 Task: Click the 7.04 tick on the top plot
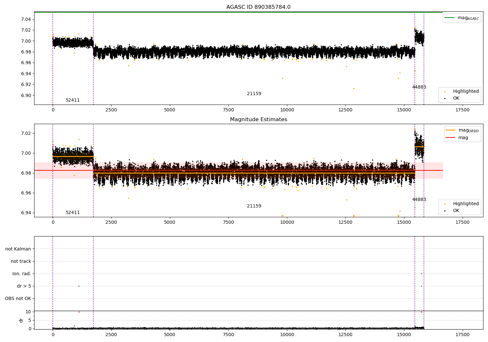[26, 20]
